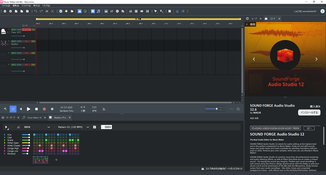
Task: Expand the HiHat Closed row
Action: 4,146
